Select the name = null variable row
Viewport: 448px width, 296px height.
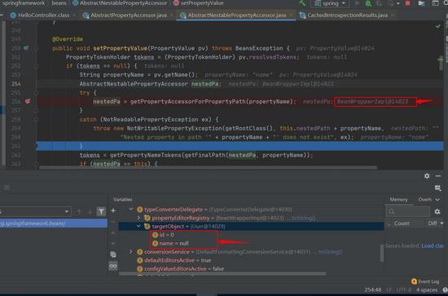(251, 243)
